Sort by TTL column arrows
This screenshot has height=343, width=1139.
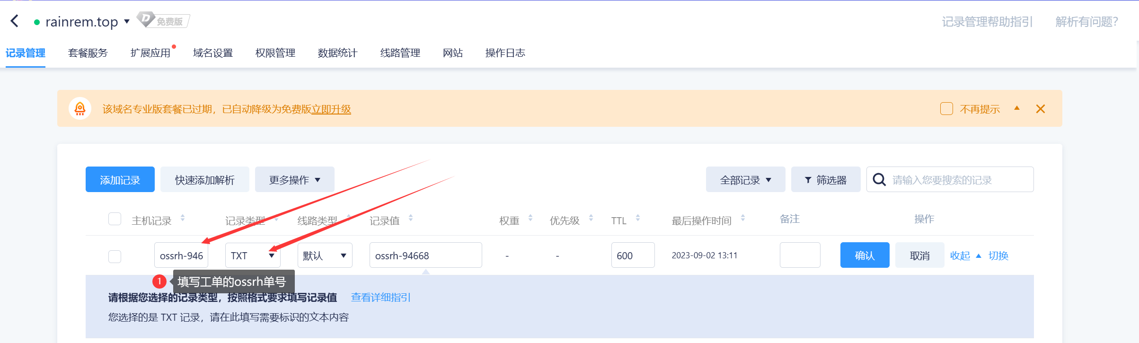638,218
